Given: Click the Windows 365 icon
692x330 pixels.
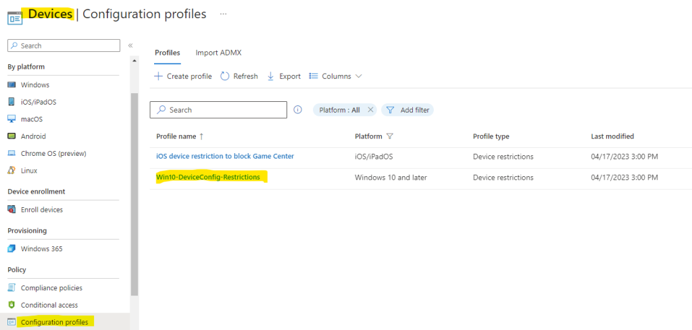Looking at the screenshot, I should tap(12, 249).
